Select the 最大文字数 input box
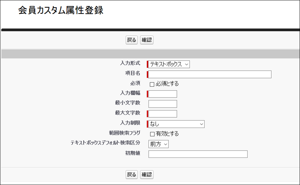The image size is (300, 185). (163, 114)
